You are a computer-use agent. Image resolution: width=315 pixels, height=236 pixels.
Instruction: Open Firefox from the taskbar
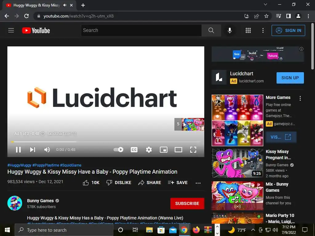pyautogui.click(x=196, y=230)
